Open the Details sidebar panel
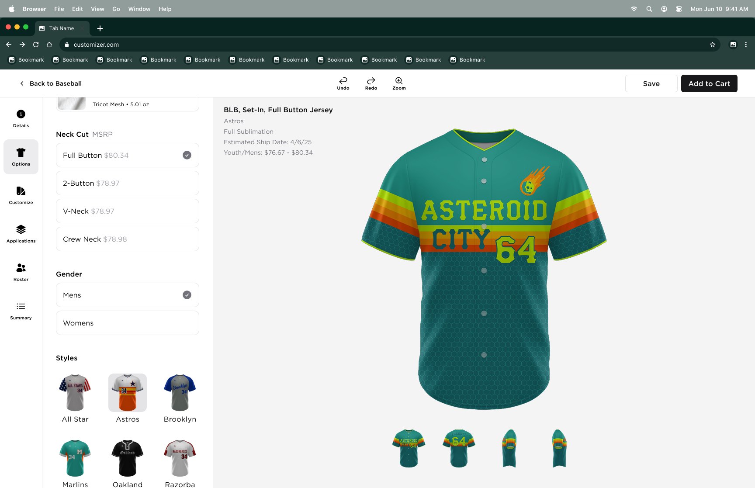755x488 pixels. tap(21, 118)
